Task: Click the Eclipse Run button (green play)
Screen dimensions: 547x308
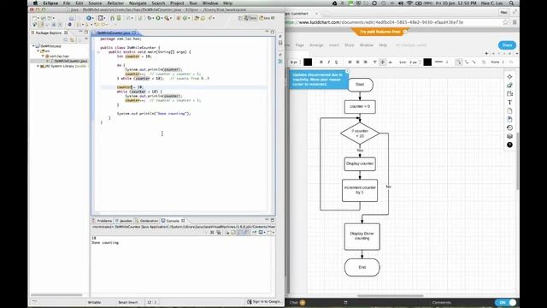Action: 158,18
